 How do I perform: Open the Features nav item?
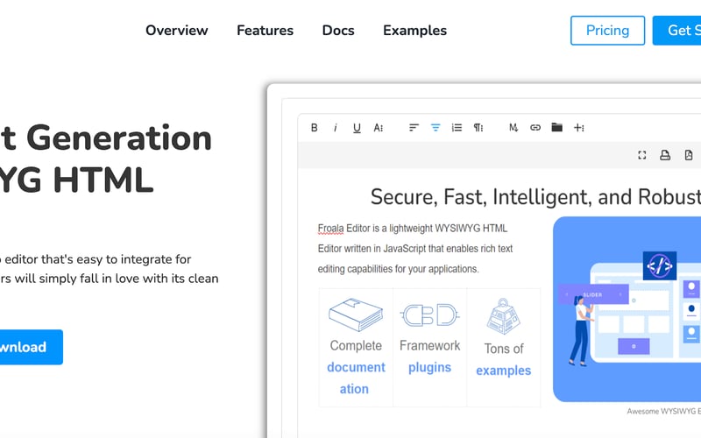click(266, 31)
